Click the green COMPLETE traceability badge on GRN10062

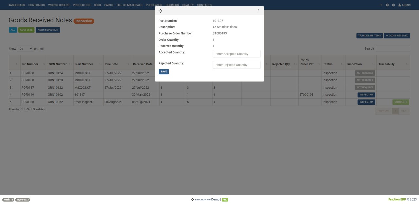pos(400,102)
